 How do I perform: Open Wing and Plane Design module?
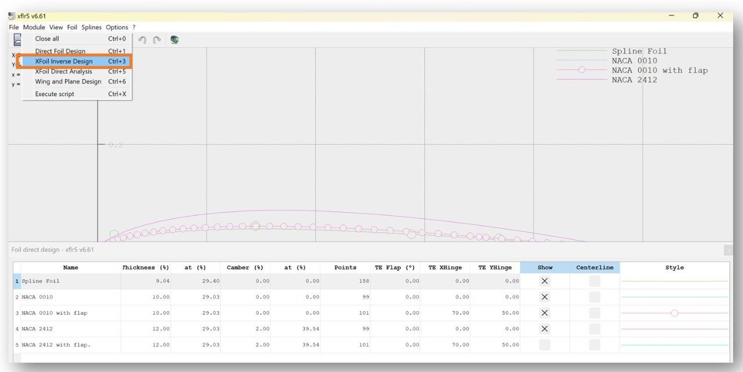point(68,82)
